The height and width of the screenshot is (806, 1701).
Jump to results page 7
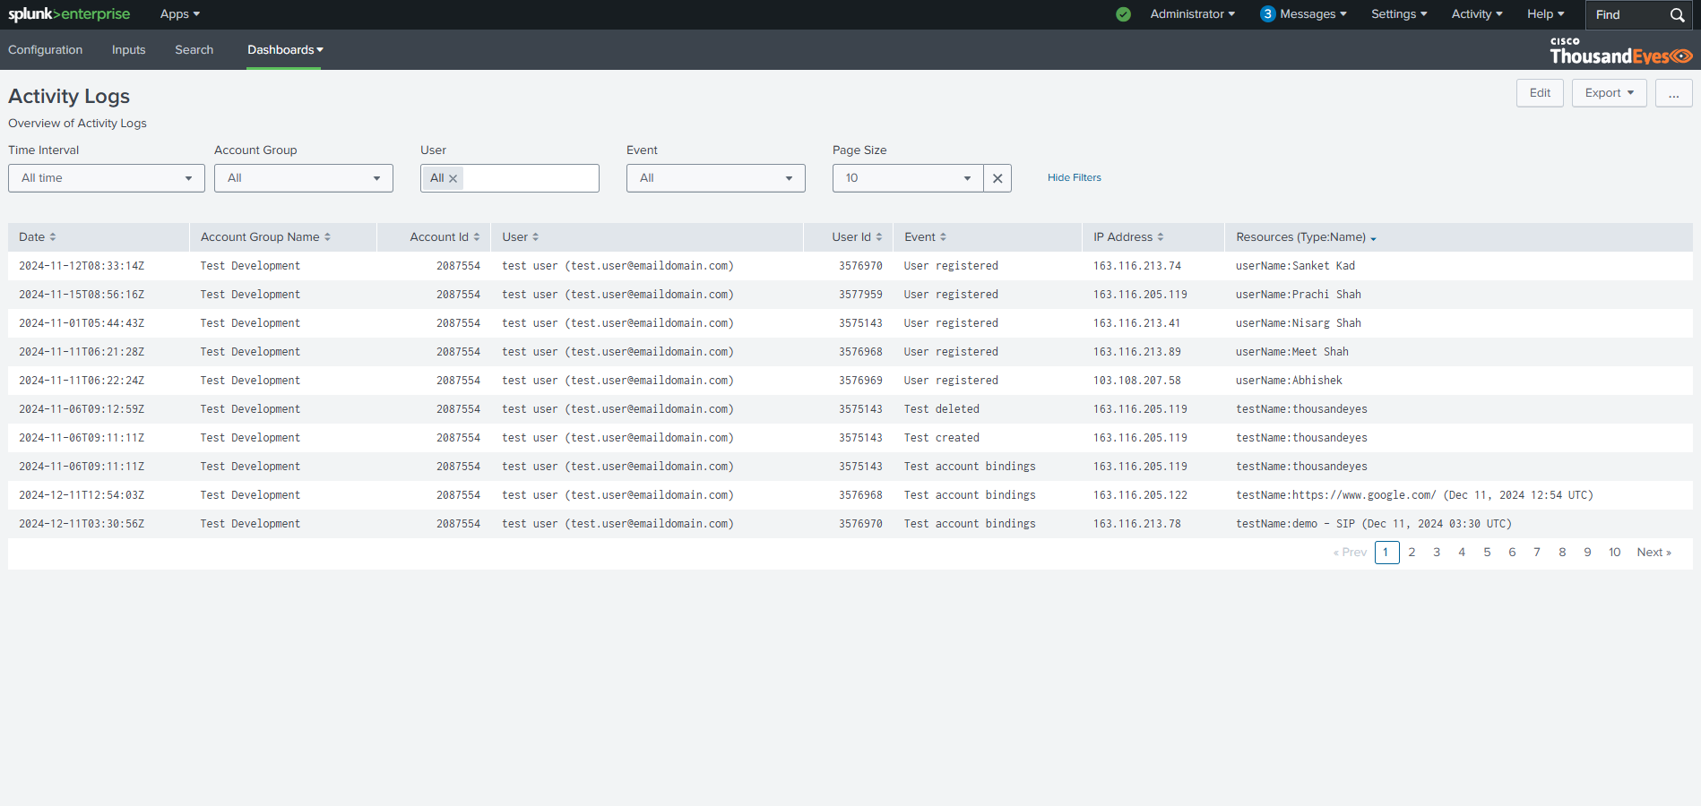1537,553
